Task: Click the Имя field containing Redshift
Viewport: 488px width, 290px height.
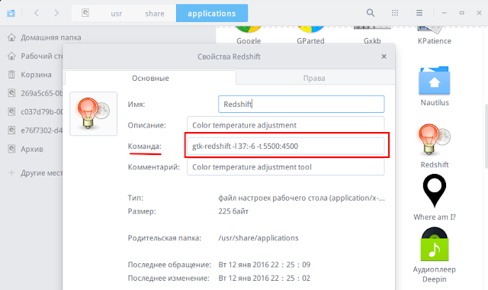Action: (x=301, y=104)
